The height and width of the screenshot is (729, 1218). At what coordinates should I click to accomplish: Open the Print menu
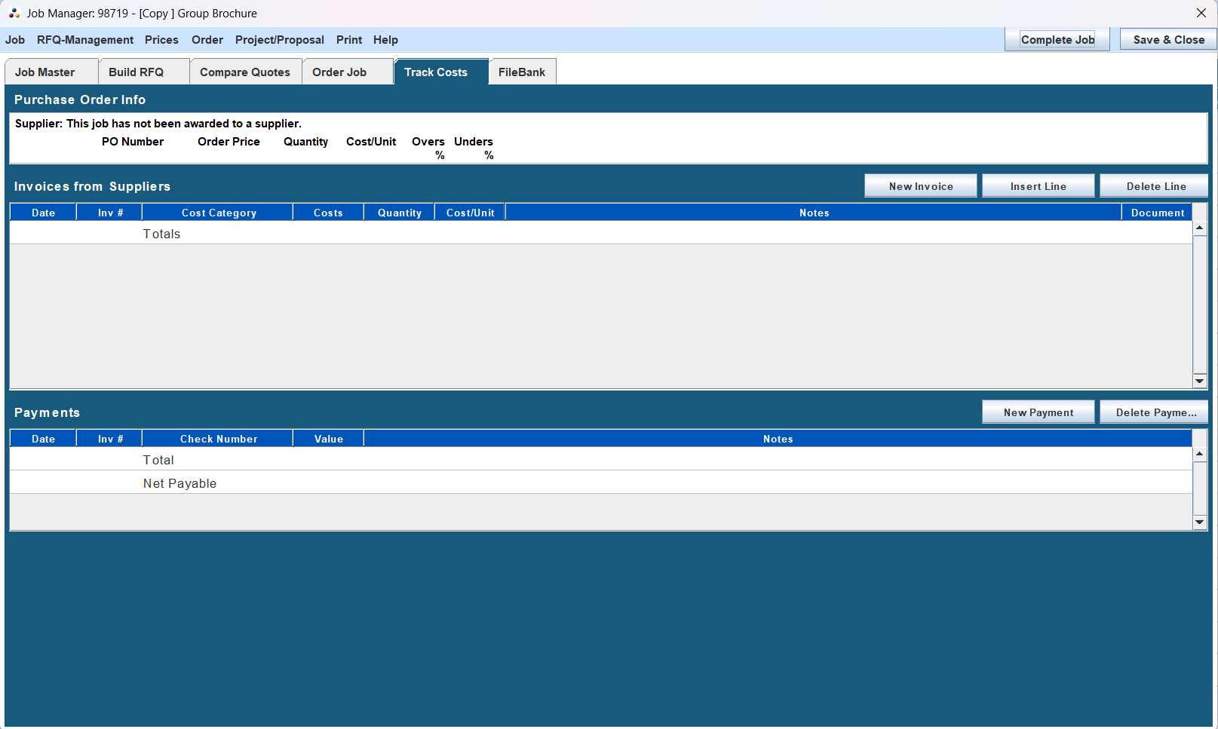pos(348,39)
